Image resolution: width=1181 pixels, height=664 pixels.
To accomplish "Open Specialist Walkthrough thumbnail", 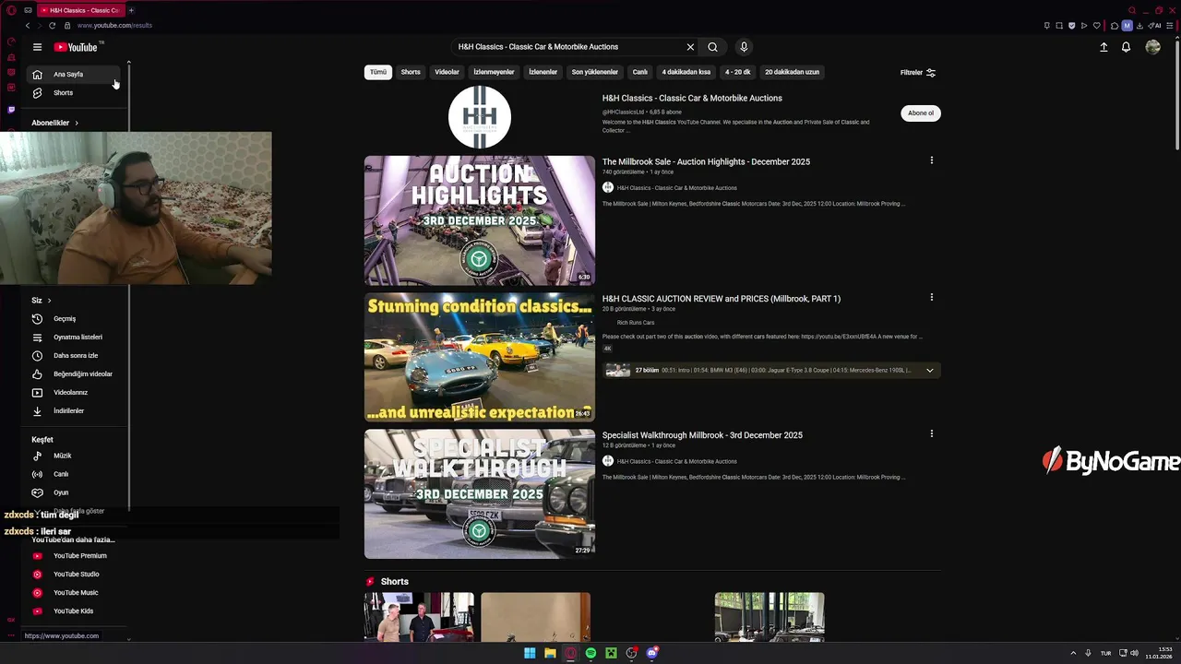I will point(480,493).
